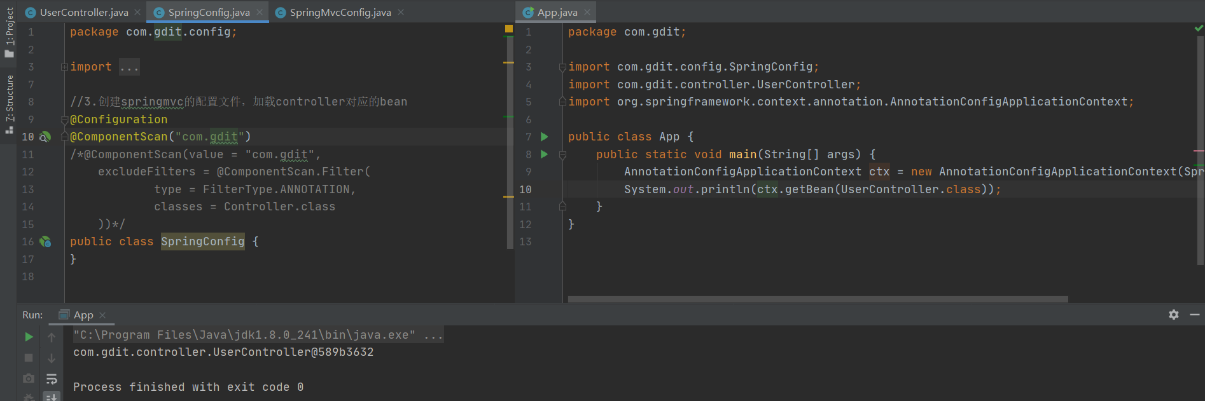The height and width of the screenshot is (401, 1205).
Task: Click the ctx variable declaration on line 9
Action: [x=879, y=172]
